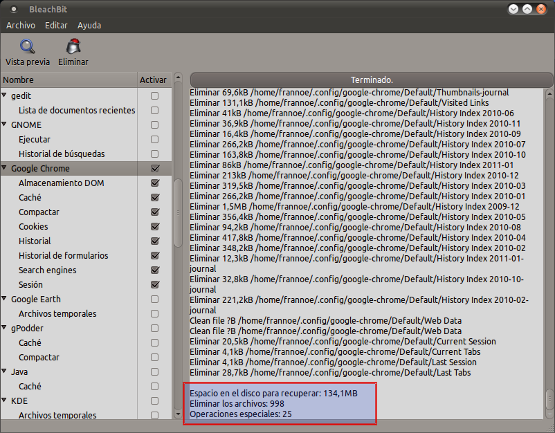Click the Last Session log line
Screen dimensions: 555x433
point(333,362)
